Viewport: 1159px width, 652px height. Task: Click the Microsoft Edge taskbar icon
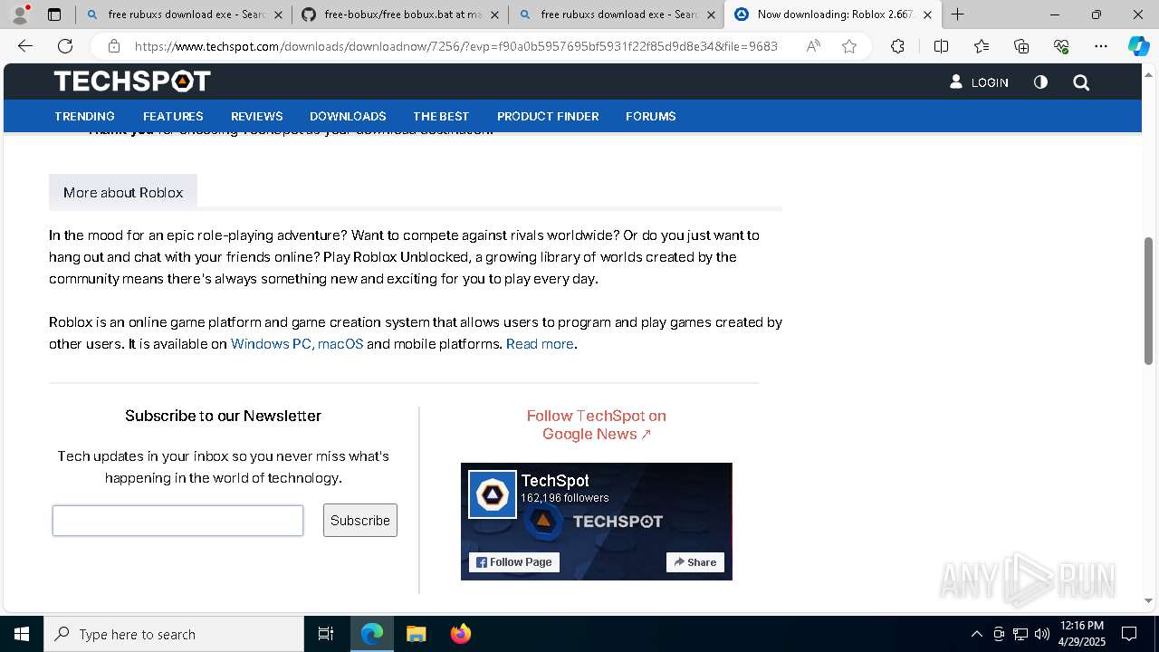point(372,634)
